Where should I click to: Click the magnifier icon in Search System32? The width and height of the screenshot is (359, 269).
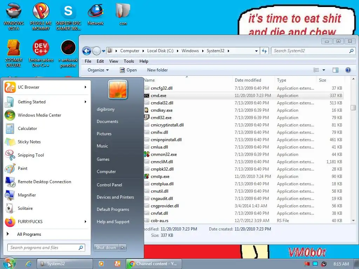click(x=351, y=51)
